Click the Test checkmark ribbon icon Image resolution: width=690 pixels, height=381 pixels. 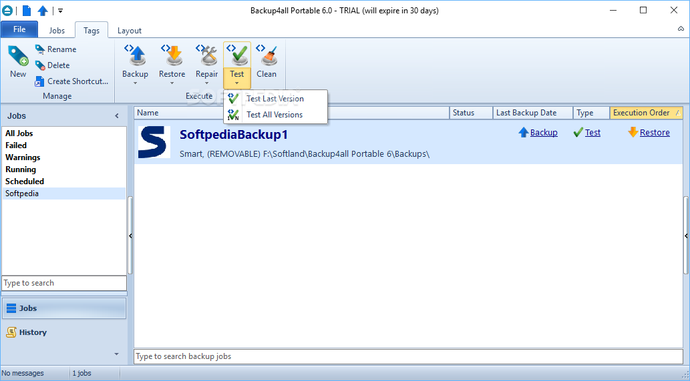[236, 55]
